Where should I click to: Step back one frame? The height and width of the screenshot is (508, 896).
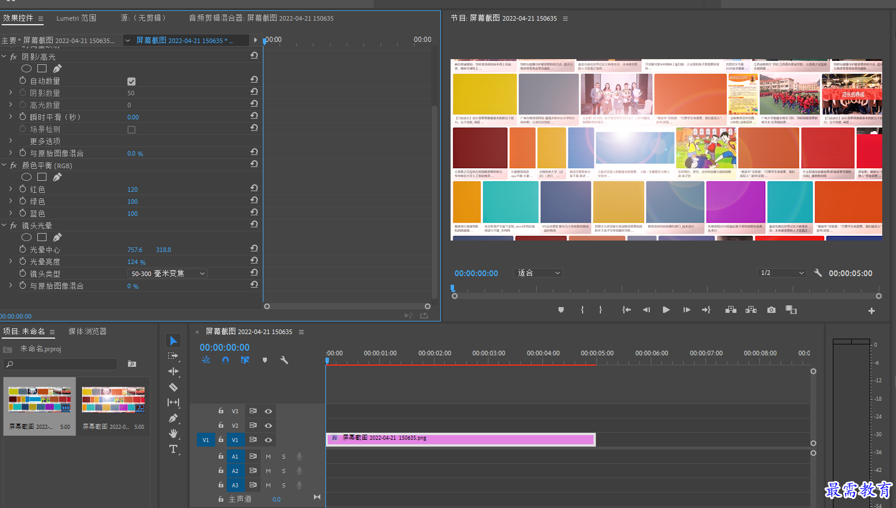tap(646, 310)
